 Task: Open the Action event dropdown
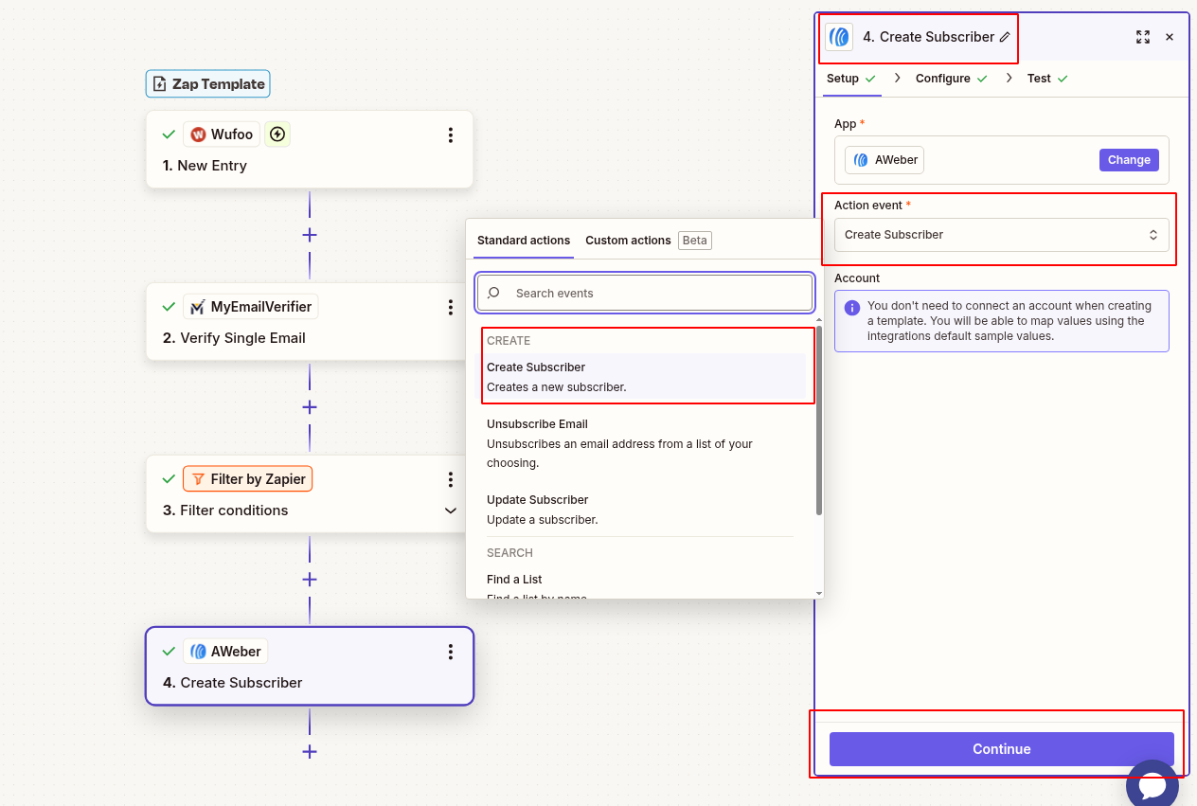(x=1001, y=235)
